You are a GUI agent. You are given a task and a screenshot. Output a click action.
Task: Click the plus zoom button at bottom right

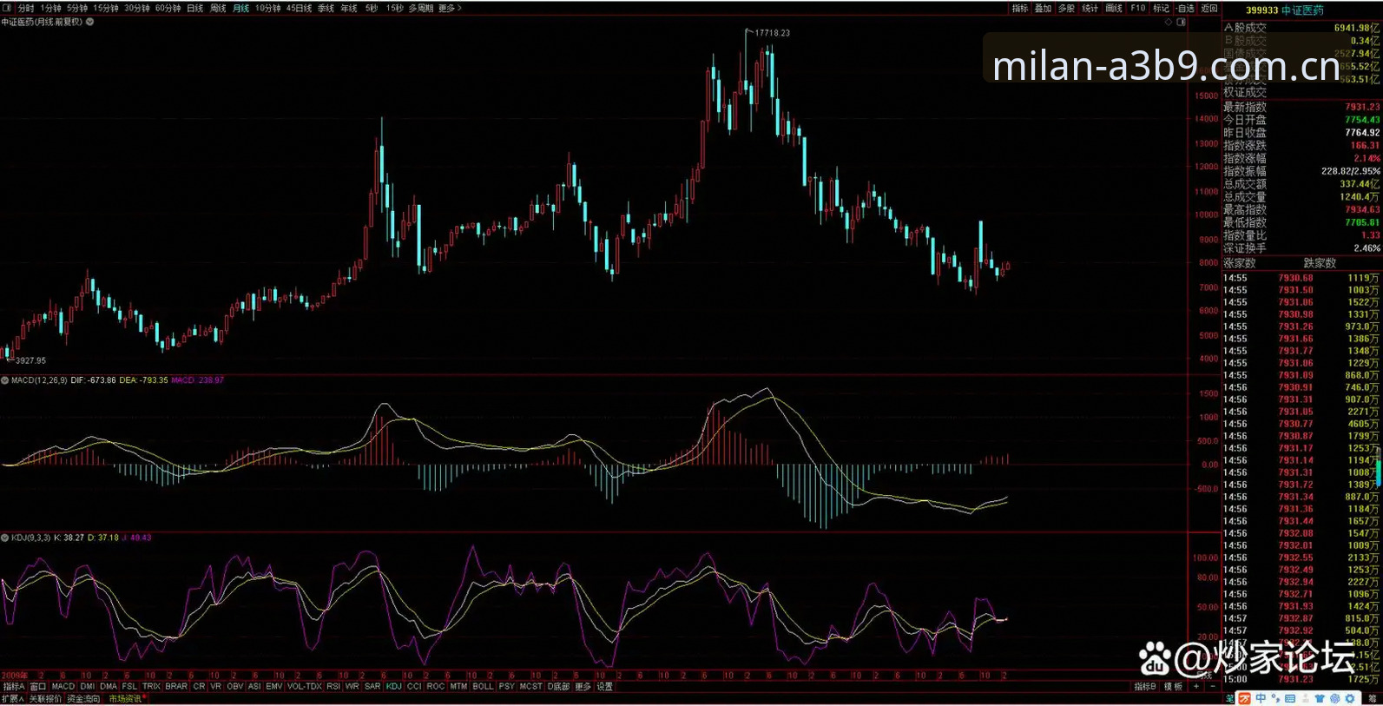pos(1195,686)
